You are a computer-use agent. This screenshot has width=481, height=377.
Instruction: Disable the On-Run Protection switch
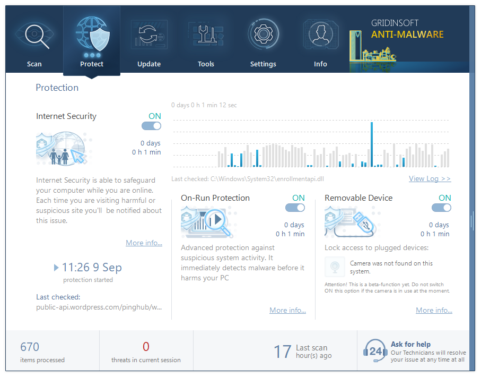tap(295, 208)
